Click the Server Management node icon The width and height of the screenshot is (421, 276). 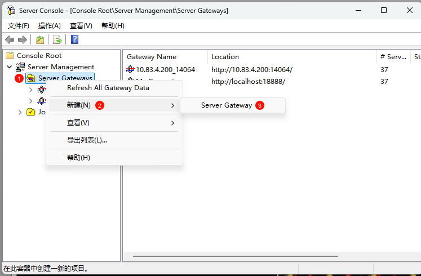click(x=20, y=67)
